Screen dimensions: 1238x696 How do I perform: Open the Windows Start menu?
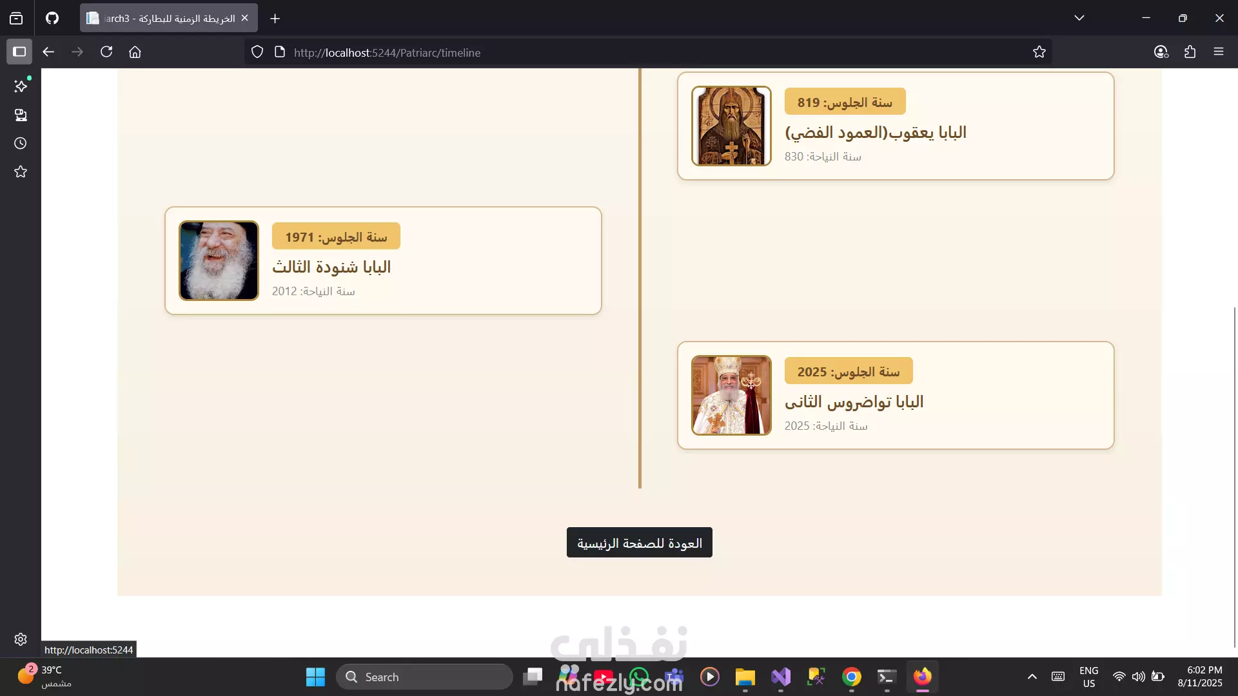tap(315, 677)
